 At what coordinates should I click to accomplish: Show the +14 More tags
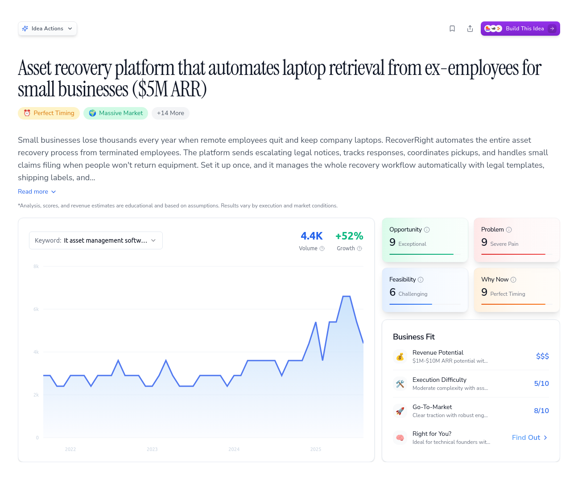point(170,113)
